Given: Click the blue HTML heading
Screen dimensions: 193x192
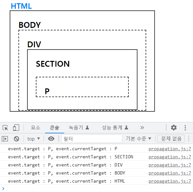Looking at the screenshot, I should (21, 6).
